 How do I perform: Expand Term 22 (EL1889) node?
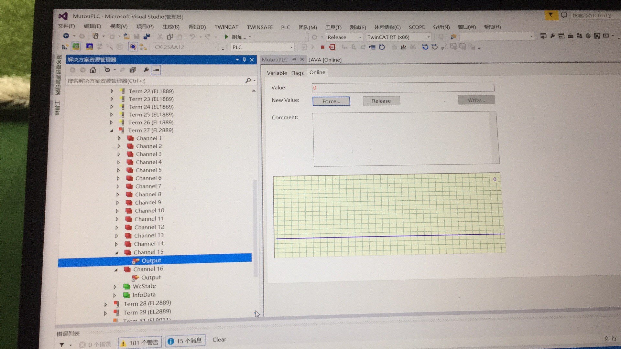point(112,91)
